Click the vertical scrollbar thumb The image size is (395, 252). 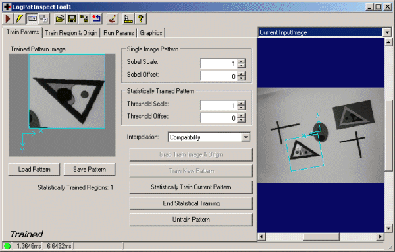click(x=388, y=135)
